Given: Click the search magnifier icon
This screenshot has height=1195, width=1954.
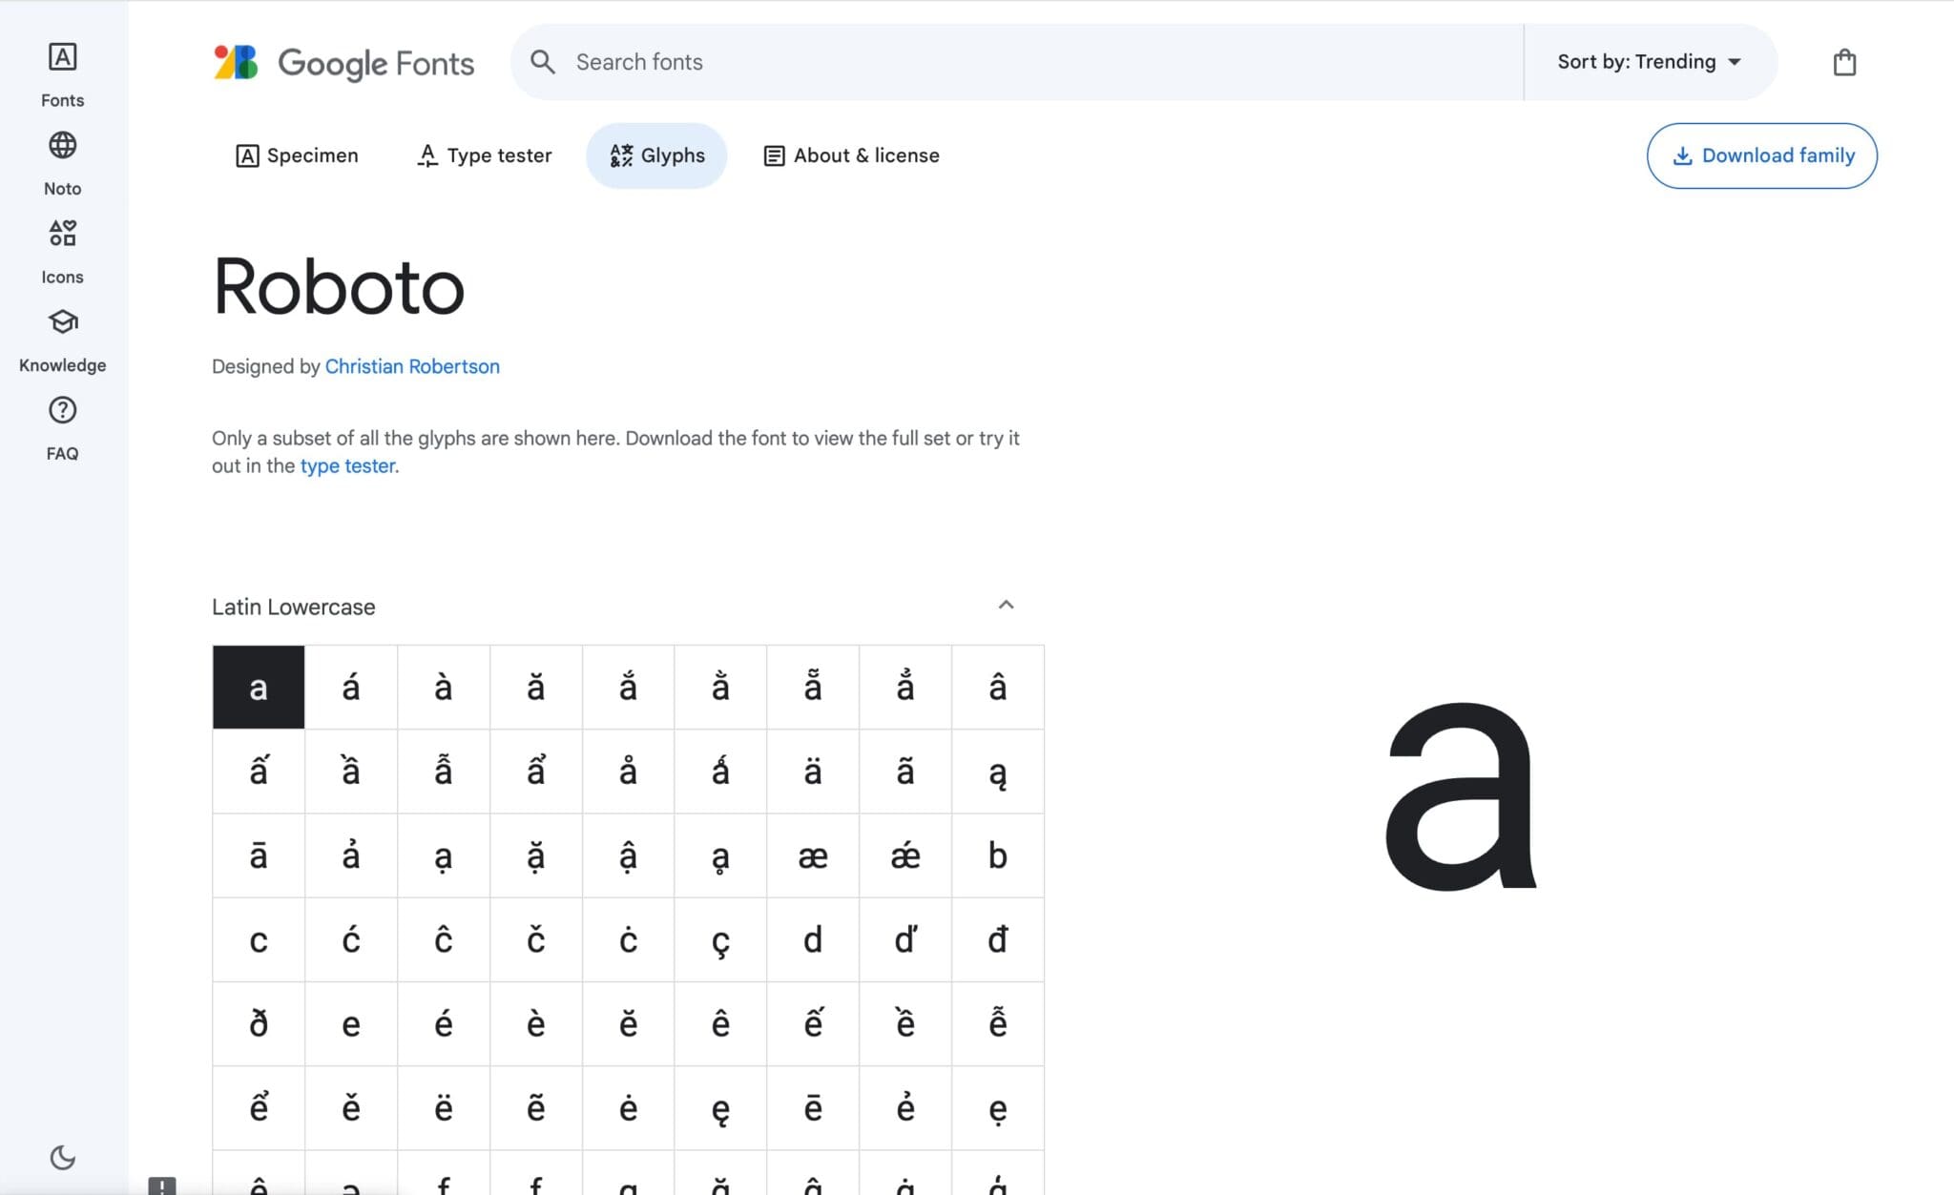Looking at the screenshot, I should click(543, 63).
